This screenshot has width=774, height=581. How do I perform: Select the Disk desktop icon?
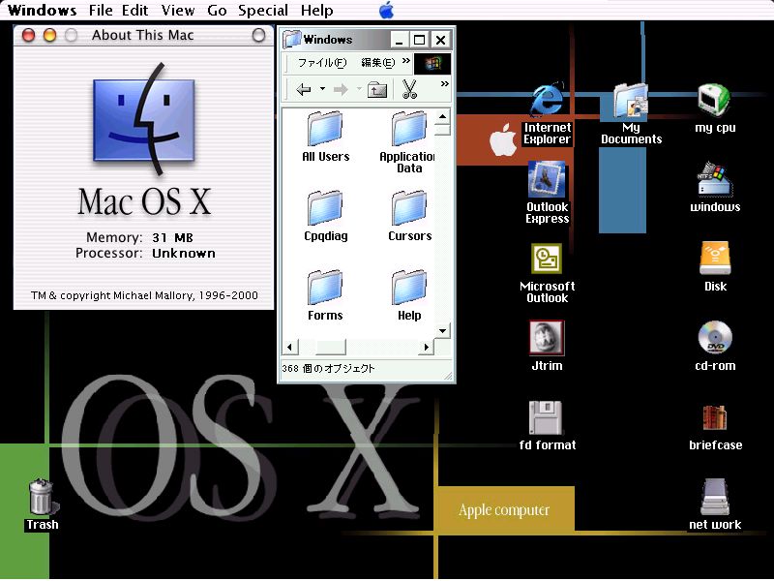[715, 259]
